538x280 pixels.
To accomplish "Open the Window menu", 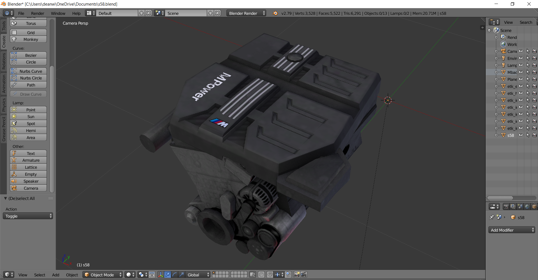I will (x=58, y=13).
